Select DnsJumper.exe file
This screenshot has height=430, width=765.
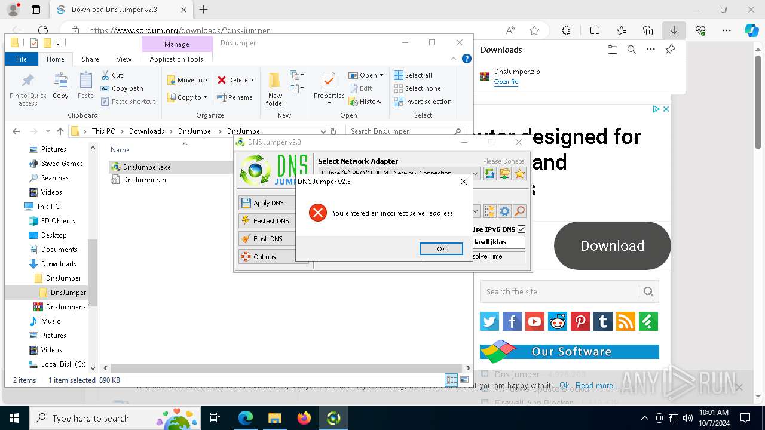(141, 167)
